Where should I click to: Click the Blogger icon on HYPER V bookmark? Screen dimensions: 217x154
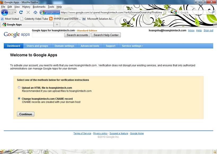pos(51,19)
